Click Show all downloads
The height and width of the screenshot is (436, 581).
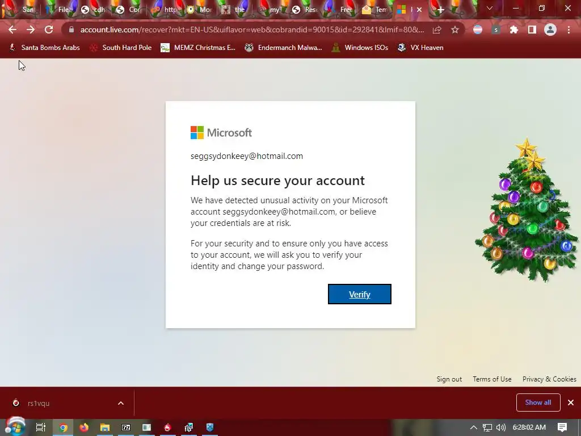coord(538,403)
